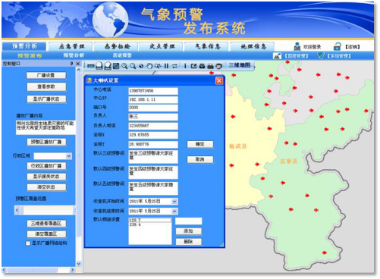Select the hand pan tool
Image resolution: width=380 pixels, height=279 pixels.
tap(149, 66)
